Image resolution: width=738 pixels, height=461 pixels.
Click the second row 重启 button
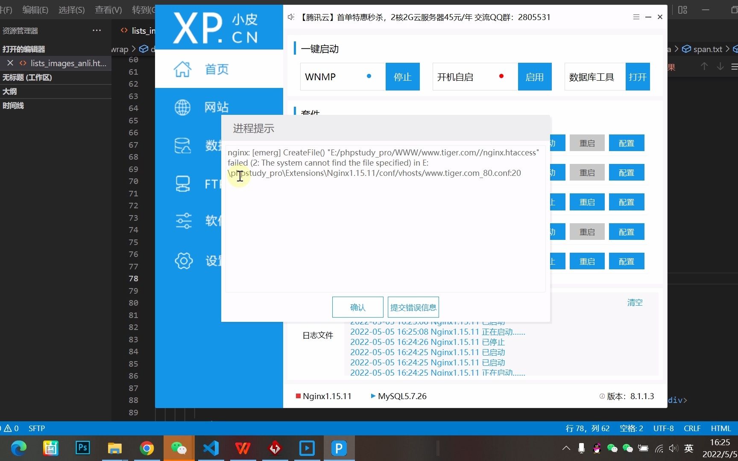(x=587, y=172)
